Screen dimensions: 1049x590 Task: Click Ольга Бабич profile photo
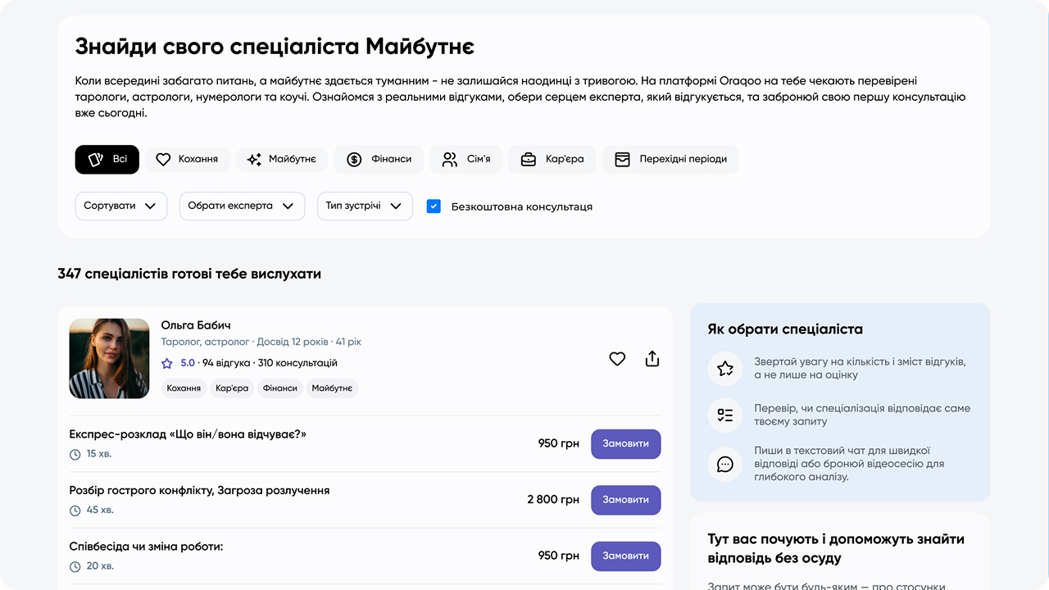[109, 359]
